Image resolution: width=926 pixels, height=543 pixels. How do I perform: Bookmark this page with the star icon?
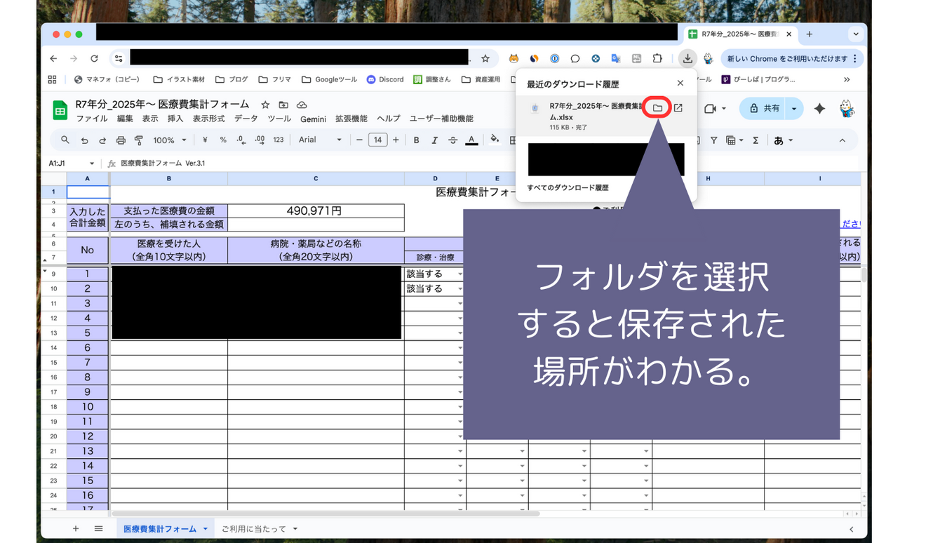point(485,59)
